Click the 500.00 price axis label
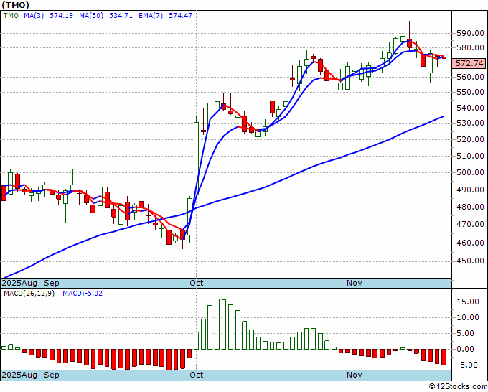Viewport: 488px width, 392px height. (x=470, y=172)
